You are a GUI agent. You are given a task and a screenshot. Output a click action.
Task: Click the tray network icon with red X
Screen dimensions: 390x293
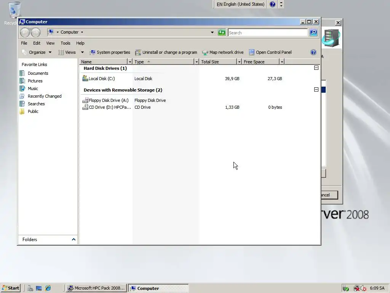pyautogui.click(x=356, y=288)
